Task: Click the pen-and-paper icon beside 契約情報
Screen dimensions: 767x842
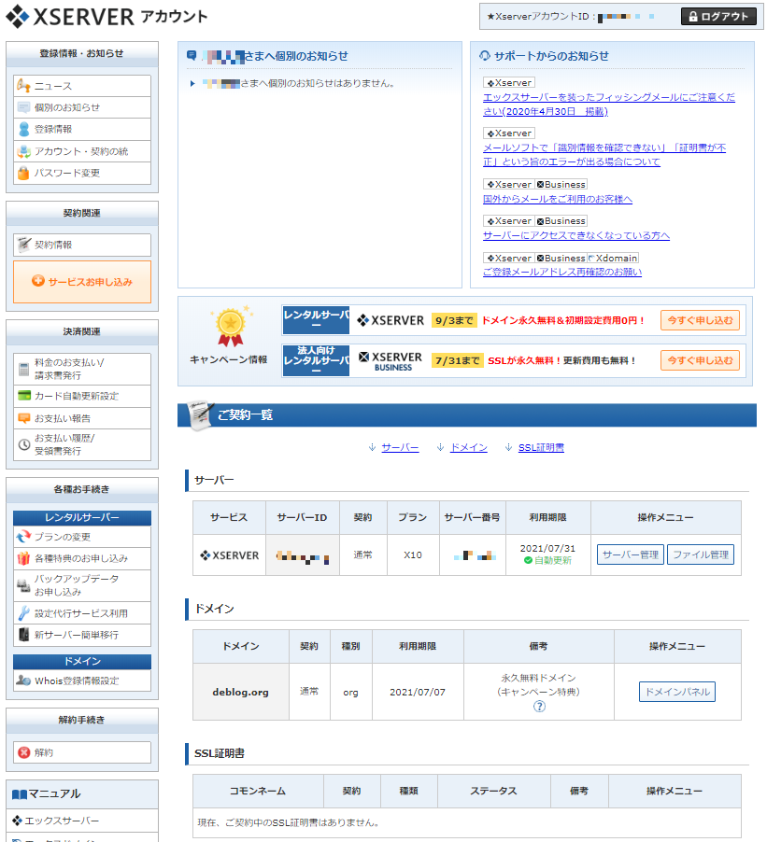Action: 23,245
